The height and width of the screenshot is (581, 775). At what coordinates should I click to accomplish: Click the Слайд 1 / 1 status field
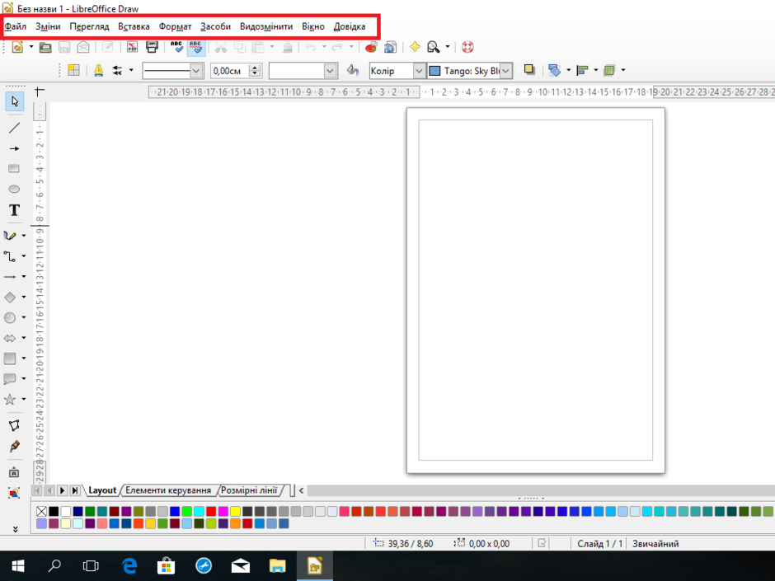[x=599, y=543]
